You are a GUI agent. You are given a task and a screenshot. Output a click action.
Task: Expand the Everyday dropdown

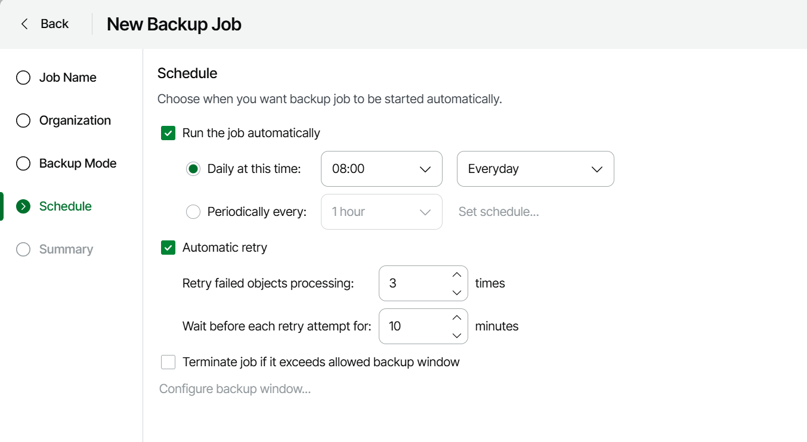click(x=535, y=169)
